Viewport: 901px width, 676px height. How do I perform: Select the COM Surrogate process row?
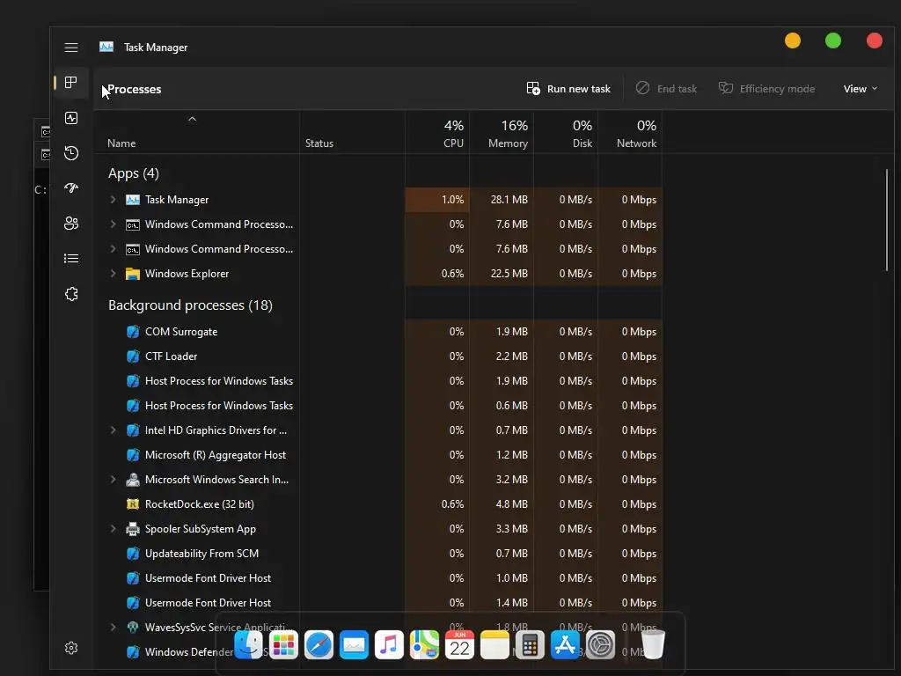378,332
